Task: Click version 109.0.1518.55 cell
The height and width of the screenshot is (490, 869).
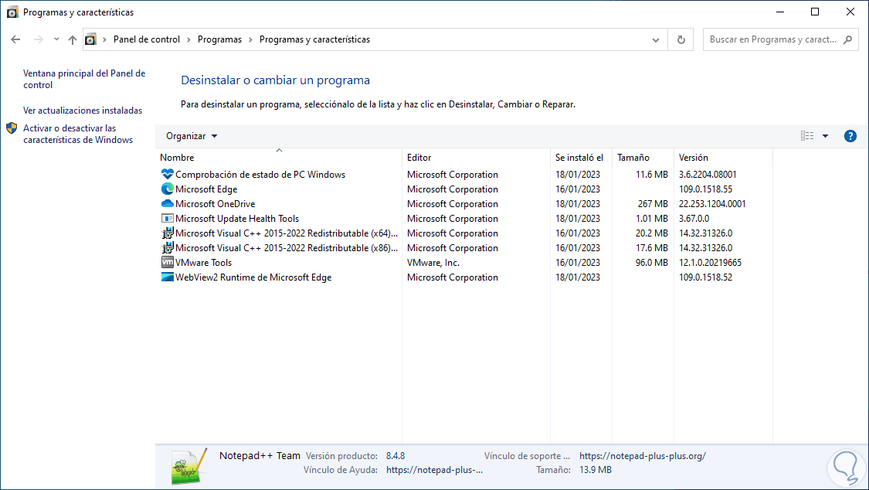Action: click(705, 189)
